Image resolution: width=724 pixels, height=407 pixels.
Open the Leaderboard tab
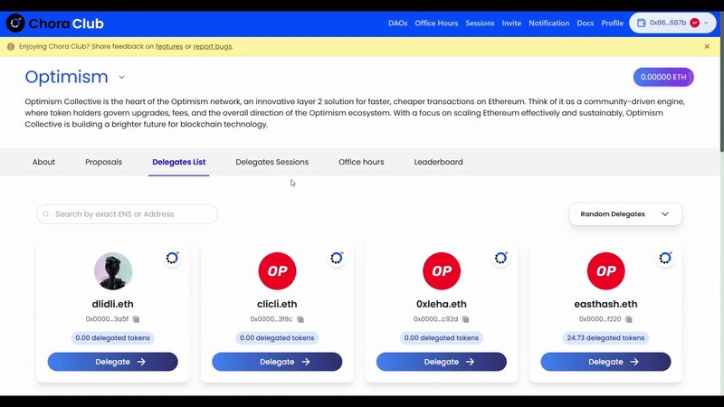pos(438,162)
